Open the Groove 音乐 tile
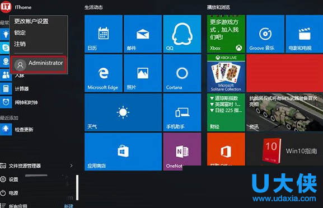 click(x=265, y=34)
